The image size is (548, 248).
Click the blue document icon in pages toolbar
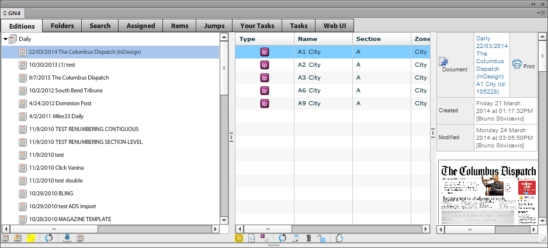(251, 238)
